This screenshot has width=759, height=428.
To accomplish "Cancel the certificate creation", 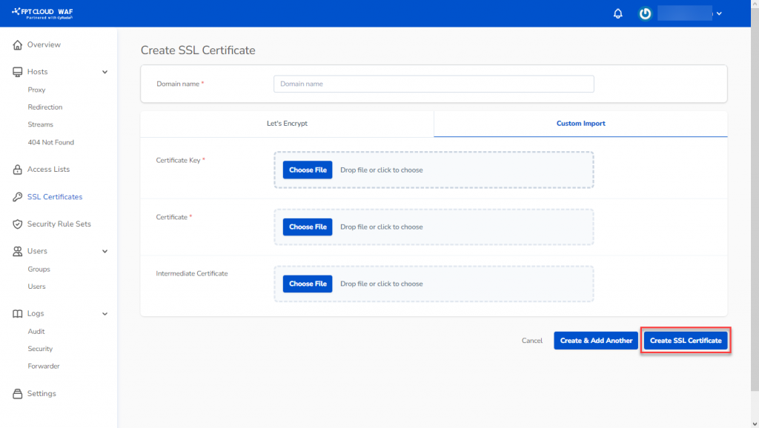I will tap(531, 341).
